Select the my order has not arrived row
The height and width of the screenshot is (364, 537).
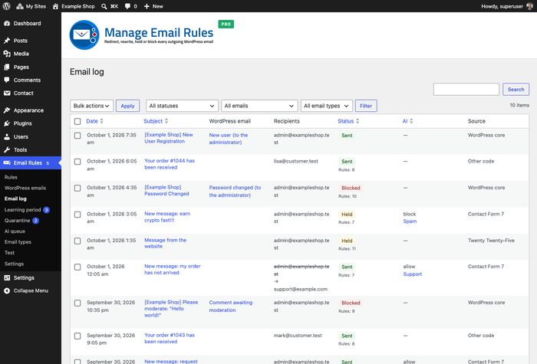coord(77,267)
